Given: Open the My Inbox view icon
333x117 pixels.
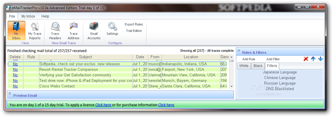Looking at the screenshot, I should tap(16, 30).
